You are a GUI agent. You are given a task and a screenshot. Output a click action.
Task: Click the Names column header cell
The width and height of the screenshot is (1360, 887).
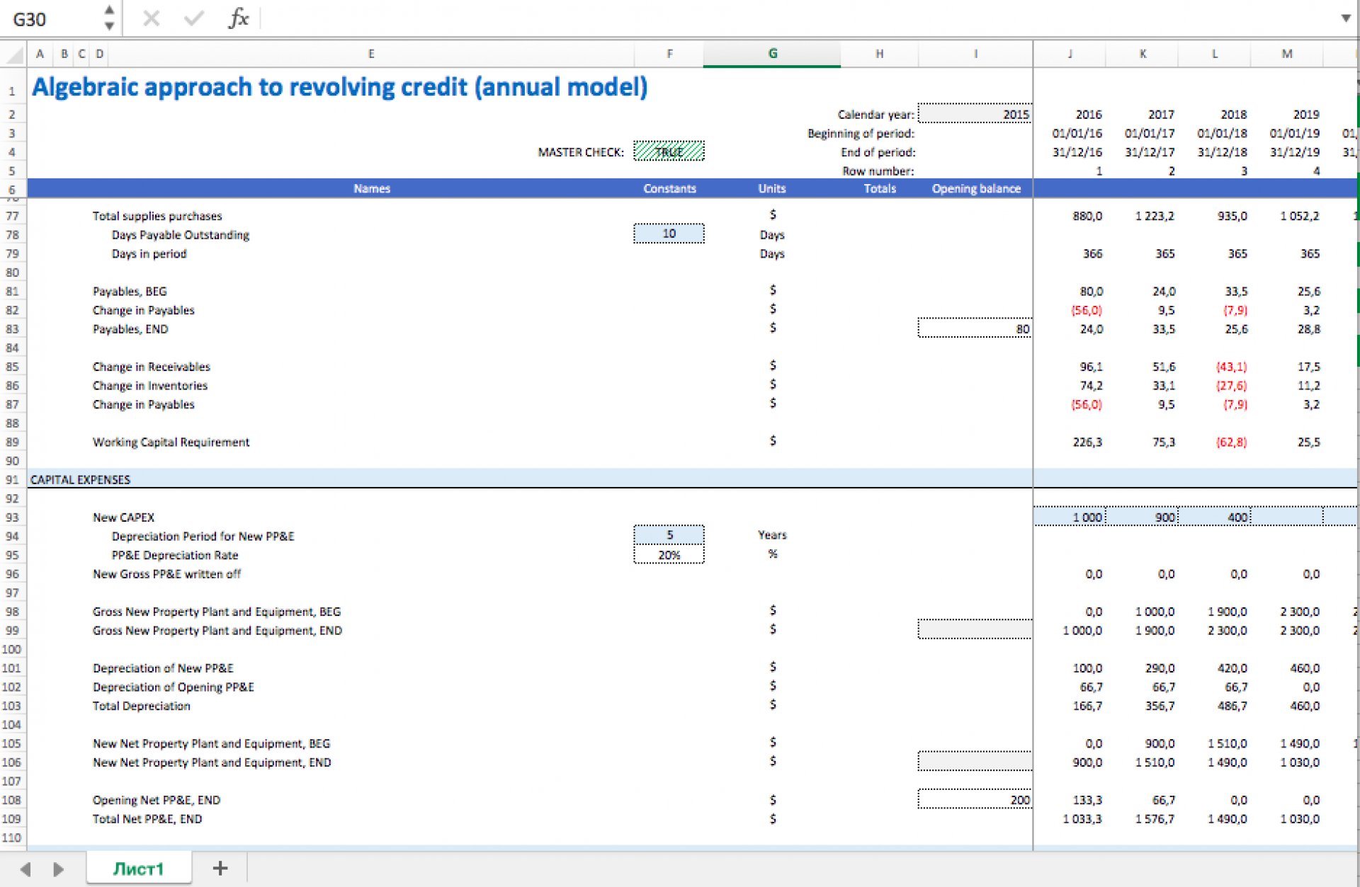click(371, 188)
